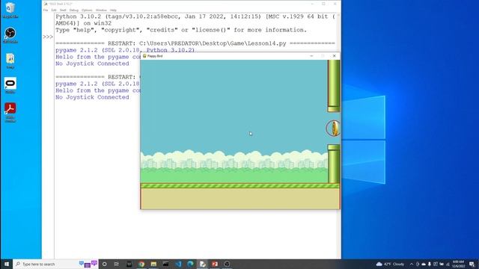Click the '>>>' prompt in the shell margin
Viewport: 479px width, 269px height.
tap(48, 37)
